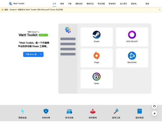Select the 库存游戏 joystick icon
Image resolution: width=162 pixels, height=122 pixels.
tap(93, 111)
